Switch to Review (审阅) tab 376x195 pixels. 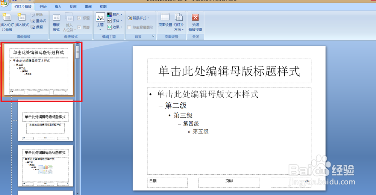(88, 7)
